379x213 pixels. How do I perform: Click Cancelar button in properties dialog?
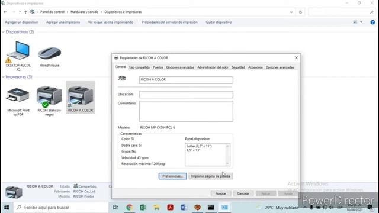click(x=243, y=193)
